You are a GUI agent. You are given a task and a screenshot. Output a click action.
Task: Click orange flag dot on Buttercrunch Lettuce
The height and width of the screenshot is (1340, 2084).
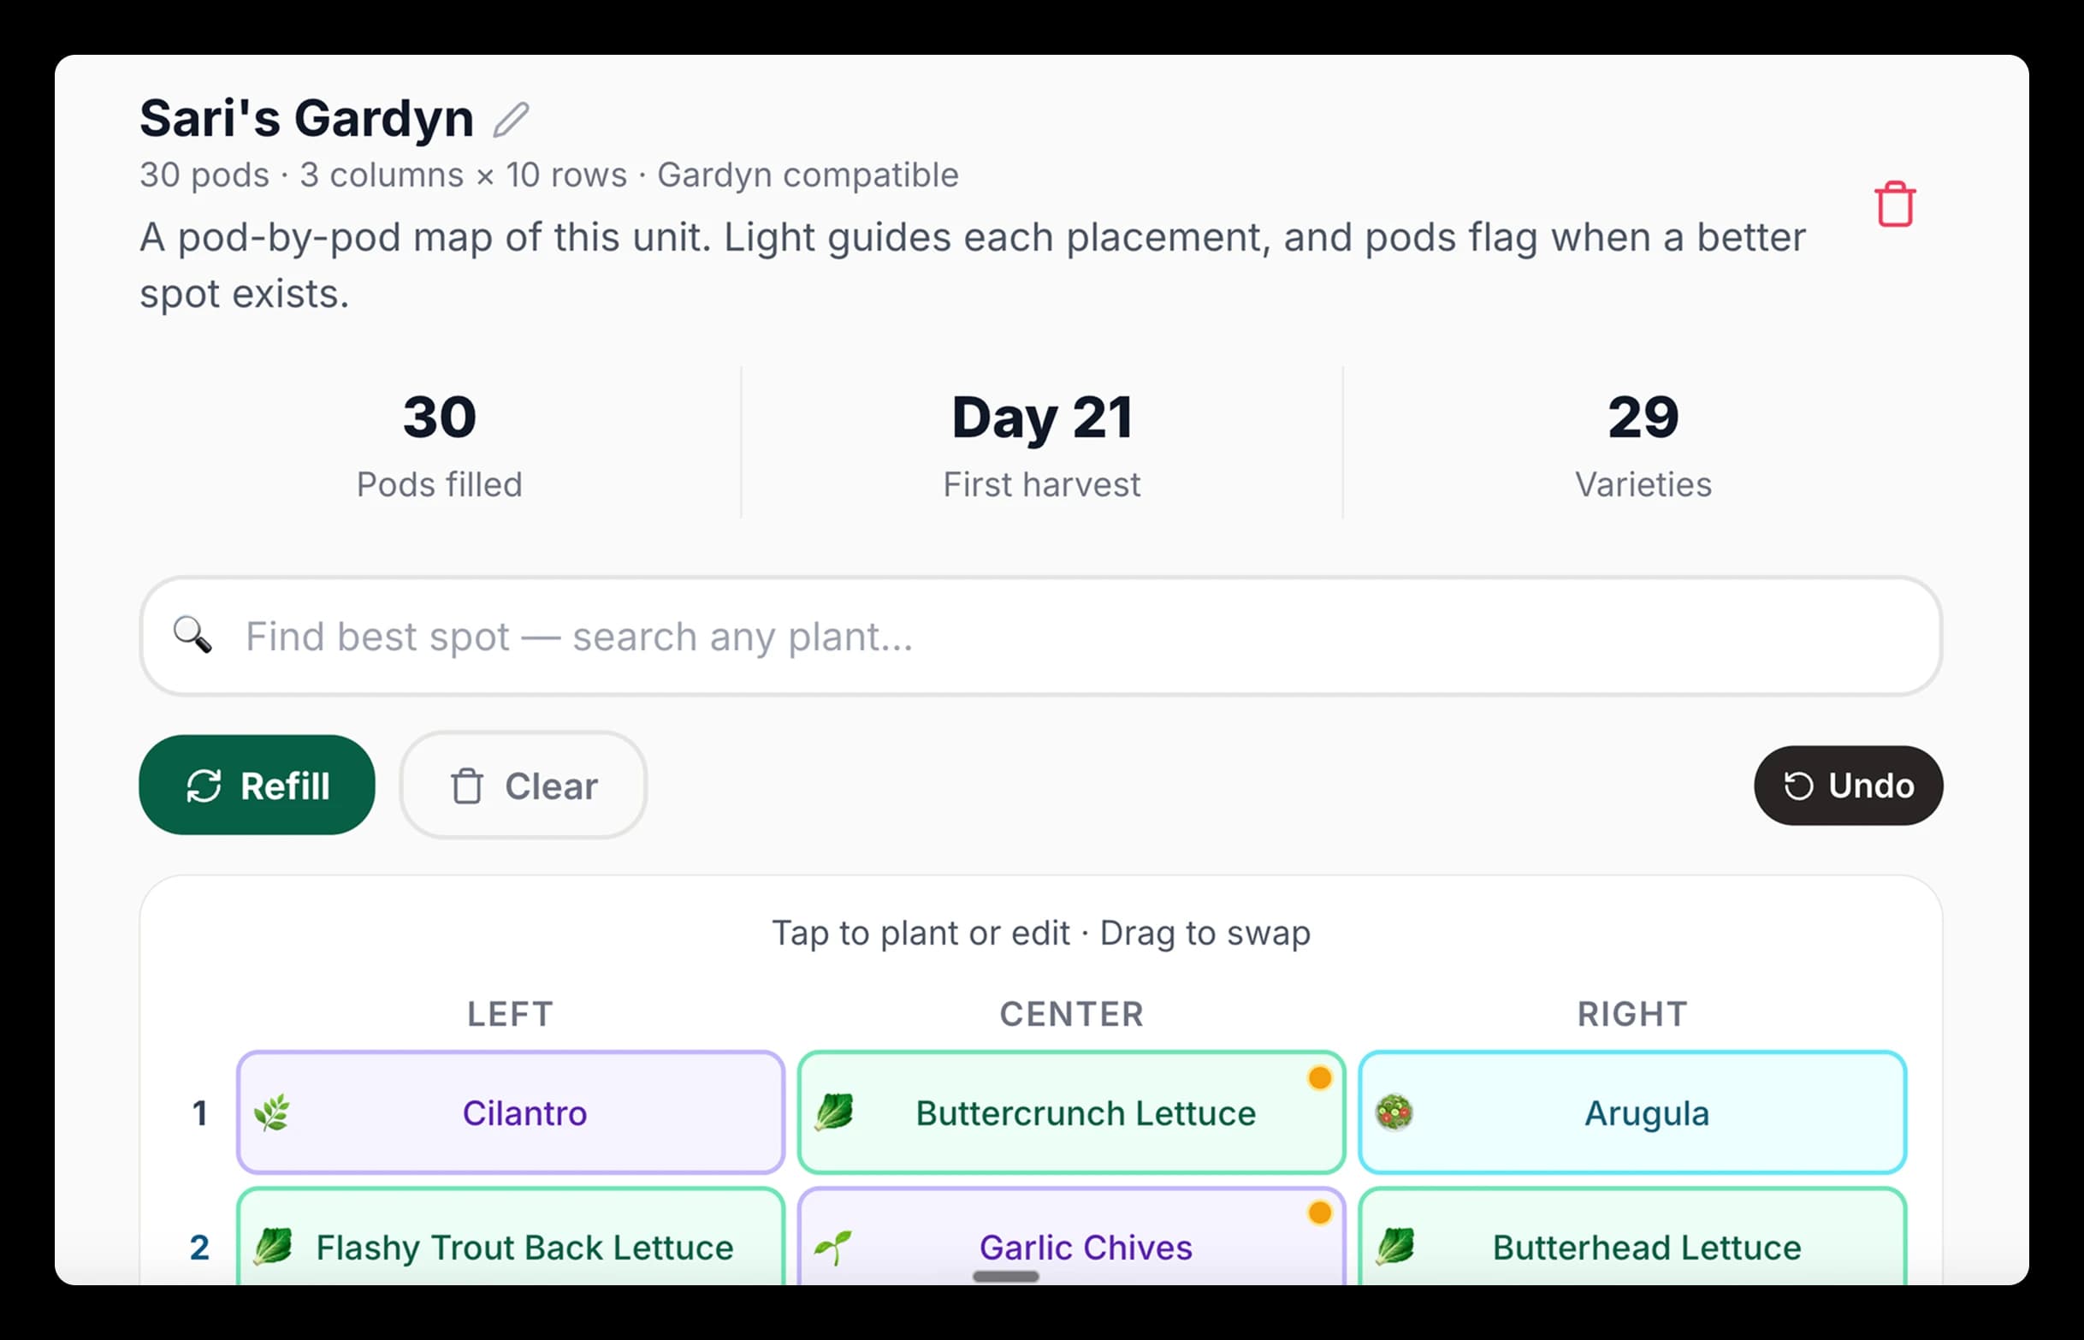tap(1319, 1078)
